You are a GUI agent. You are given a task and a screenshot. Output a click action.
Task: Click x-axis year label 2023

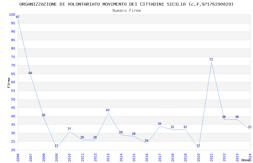pos(237,157)
